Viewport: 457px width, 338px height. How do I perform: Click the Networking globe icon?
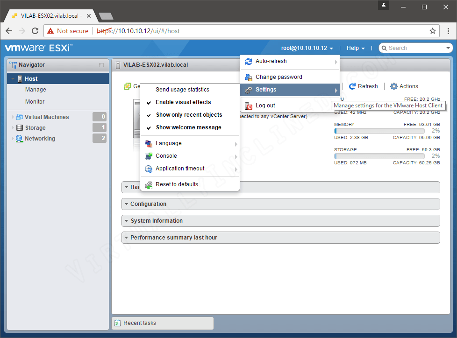tap(19, 138)
